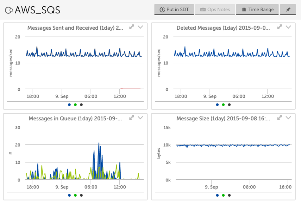Screen dimensions: 301x203
Task: Toggle blue legend dot in Messages in Queue graph
Action: click(x=69, y=195)
